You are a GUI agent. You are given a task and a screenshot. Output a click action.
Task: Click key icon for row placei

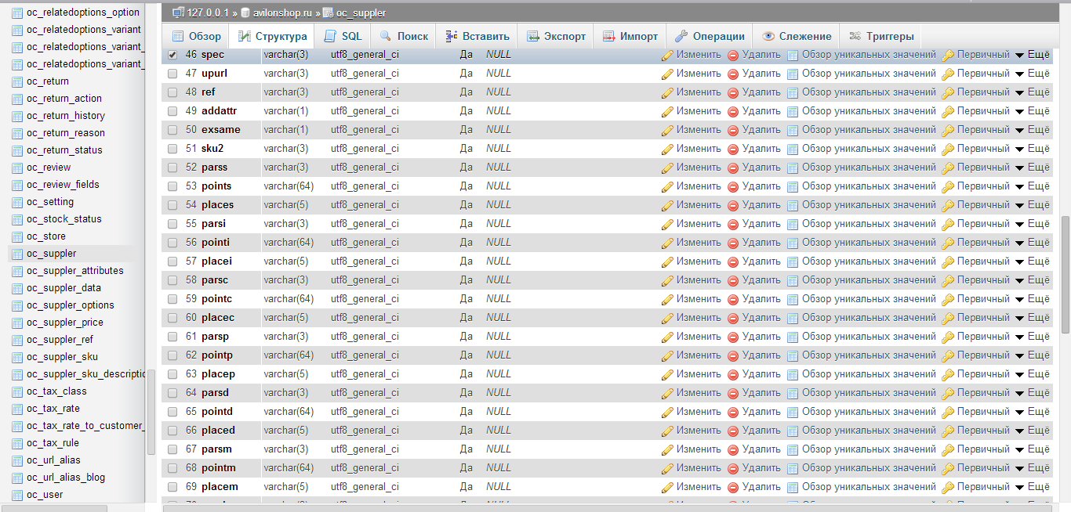(x=948, y=261)
